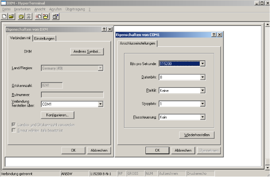Click the Send file toolbar icon
The width and height of the screenshot is (270, 177).
39,16
